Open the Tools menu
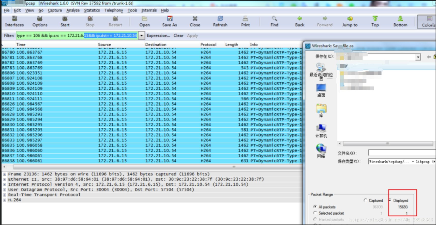Screen dimensions: 436x225 coord(132,10)
